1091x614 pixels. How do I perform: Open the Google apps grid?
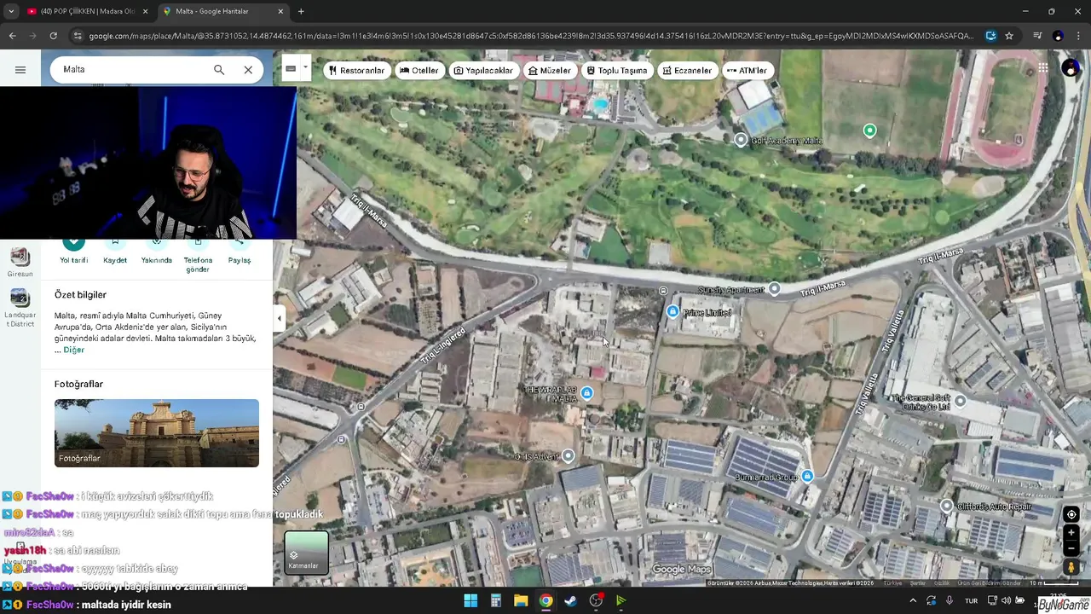[x=1042, y=68]
